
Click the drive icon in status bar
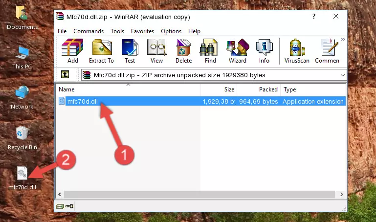60,206
